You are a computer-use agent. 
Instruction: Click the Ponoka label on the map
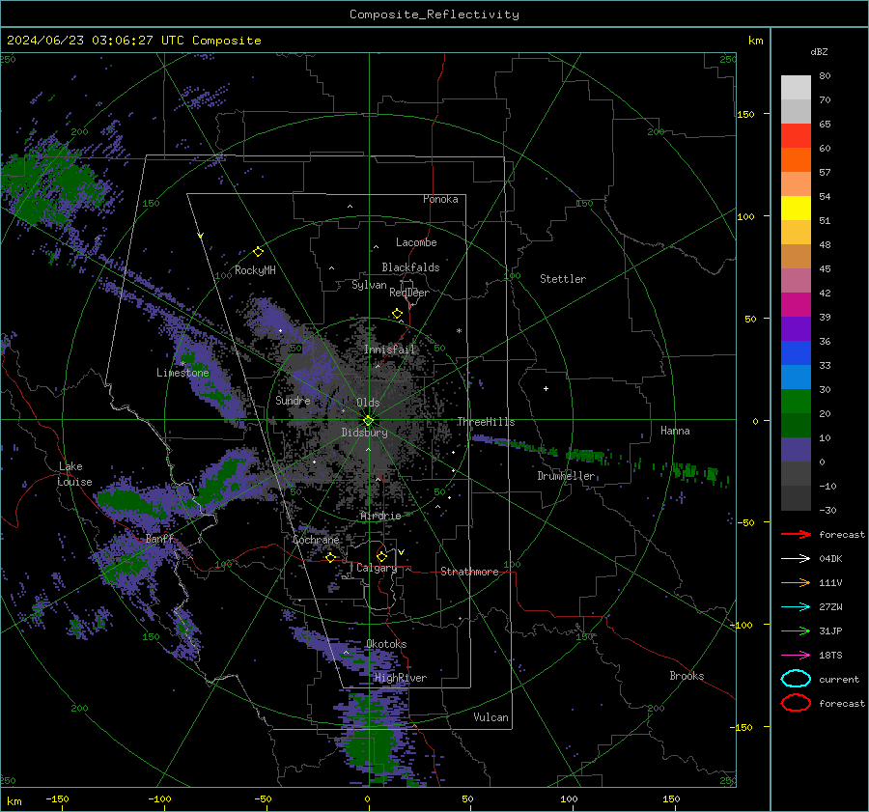(440, 199)
